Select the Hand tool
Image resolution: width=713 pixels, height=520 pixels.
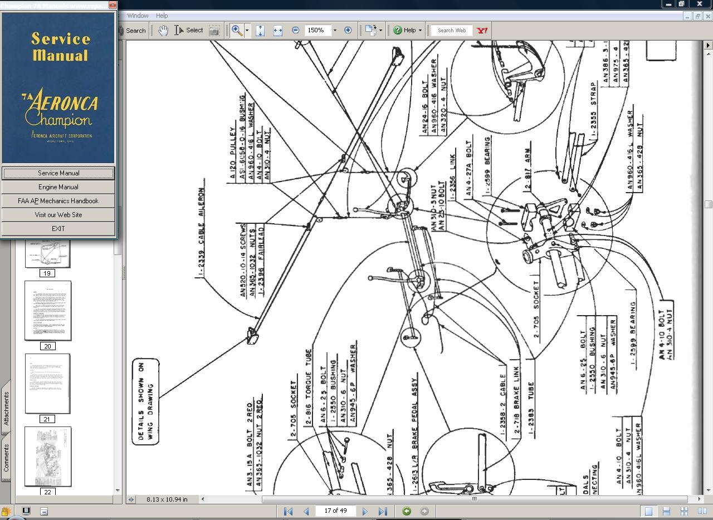(x=163, y=31)
